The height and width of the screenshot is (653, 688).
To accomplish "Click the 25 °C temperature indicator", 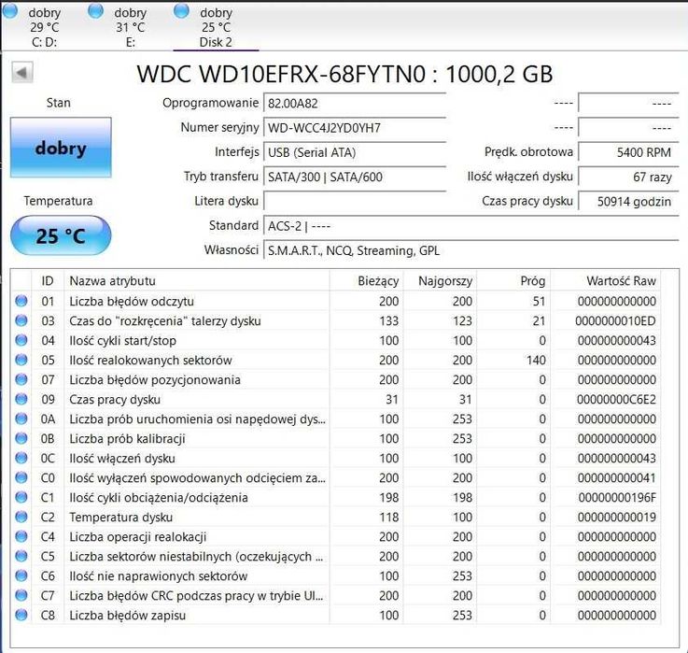I will point(61,235).
